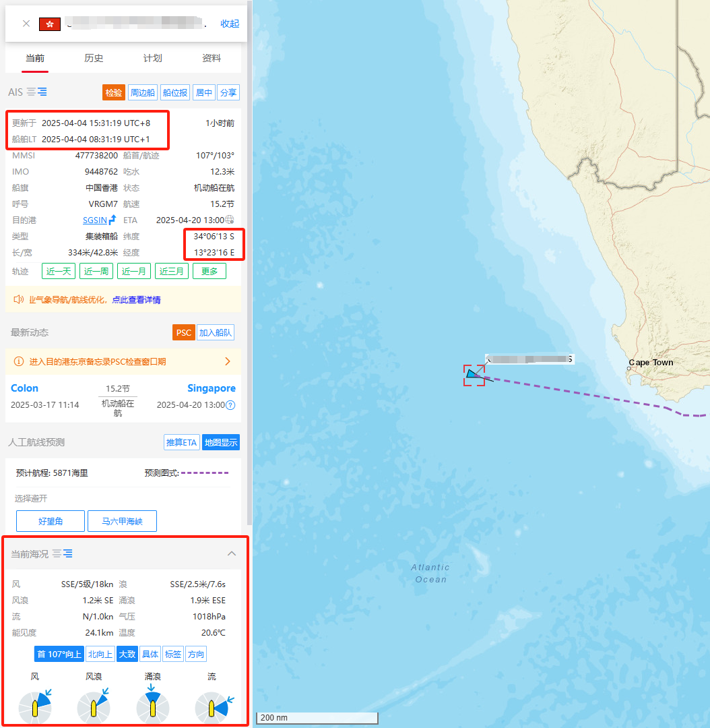Toggle the 首 107°向上 heading-up mode
Screen dimensions: 710x728
pyautogui.click(x=59, y=654)
